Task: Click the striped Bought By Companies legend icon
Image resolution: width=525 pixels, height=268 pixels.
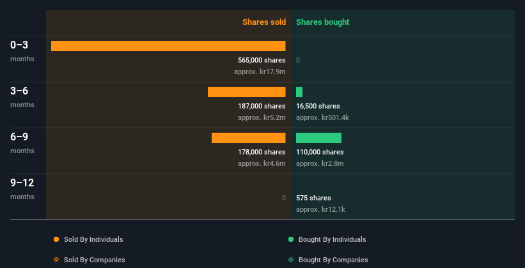Action: pyautogui.click(x=291, y=260)
